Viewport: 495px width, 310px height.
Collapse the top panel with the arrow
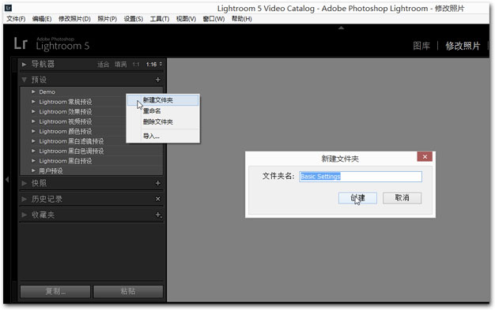pos(341,28)
